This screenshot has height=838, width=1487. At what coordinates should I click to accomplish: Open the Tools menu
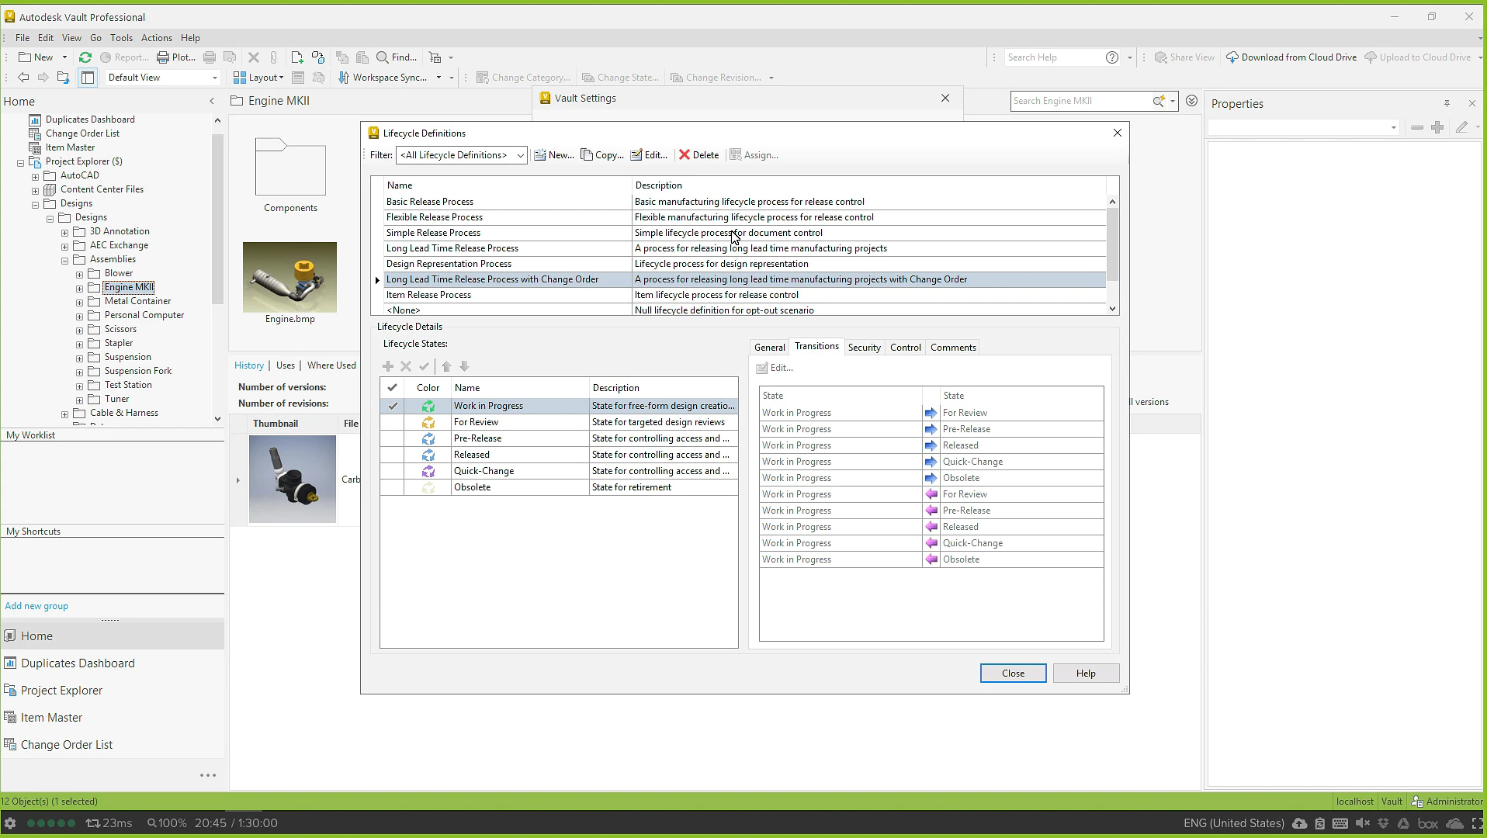[121, 38]
